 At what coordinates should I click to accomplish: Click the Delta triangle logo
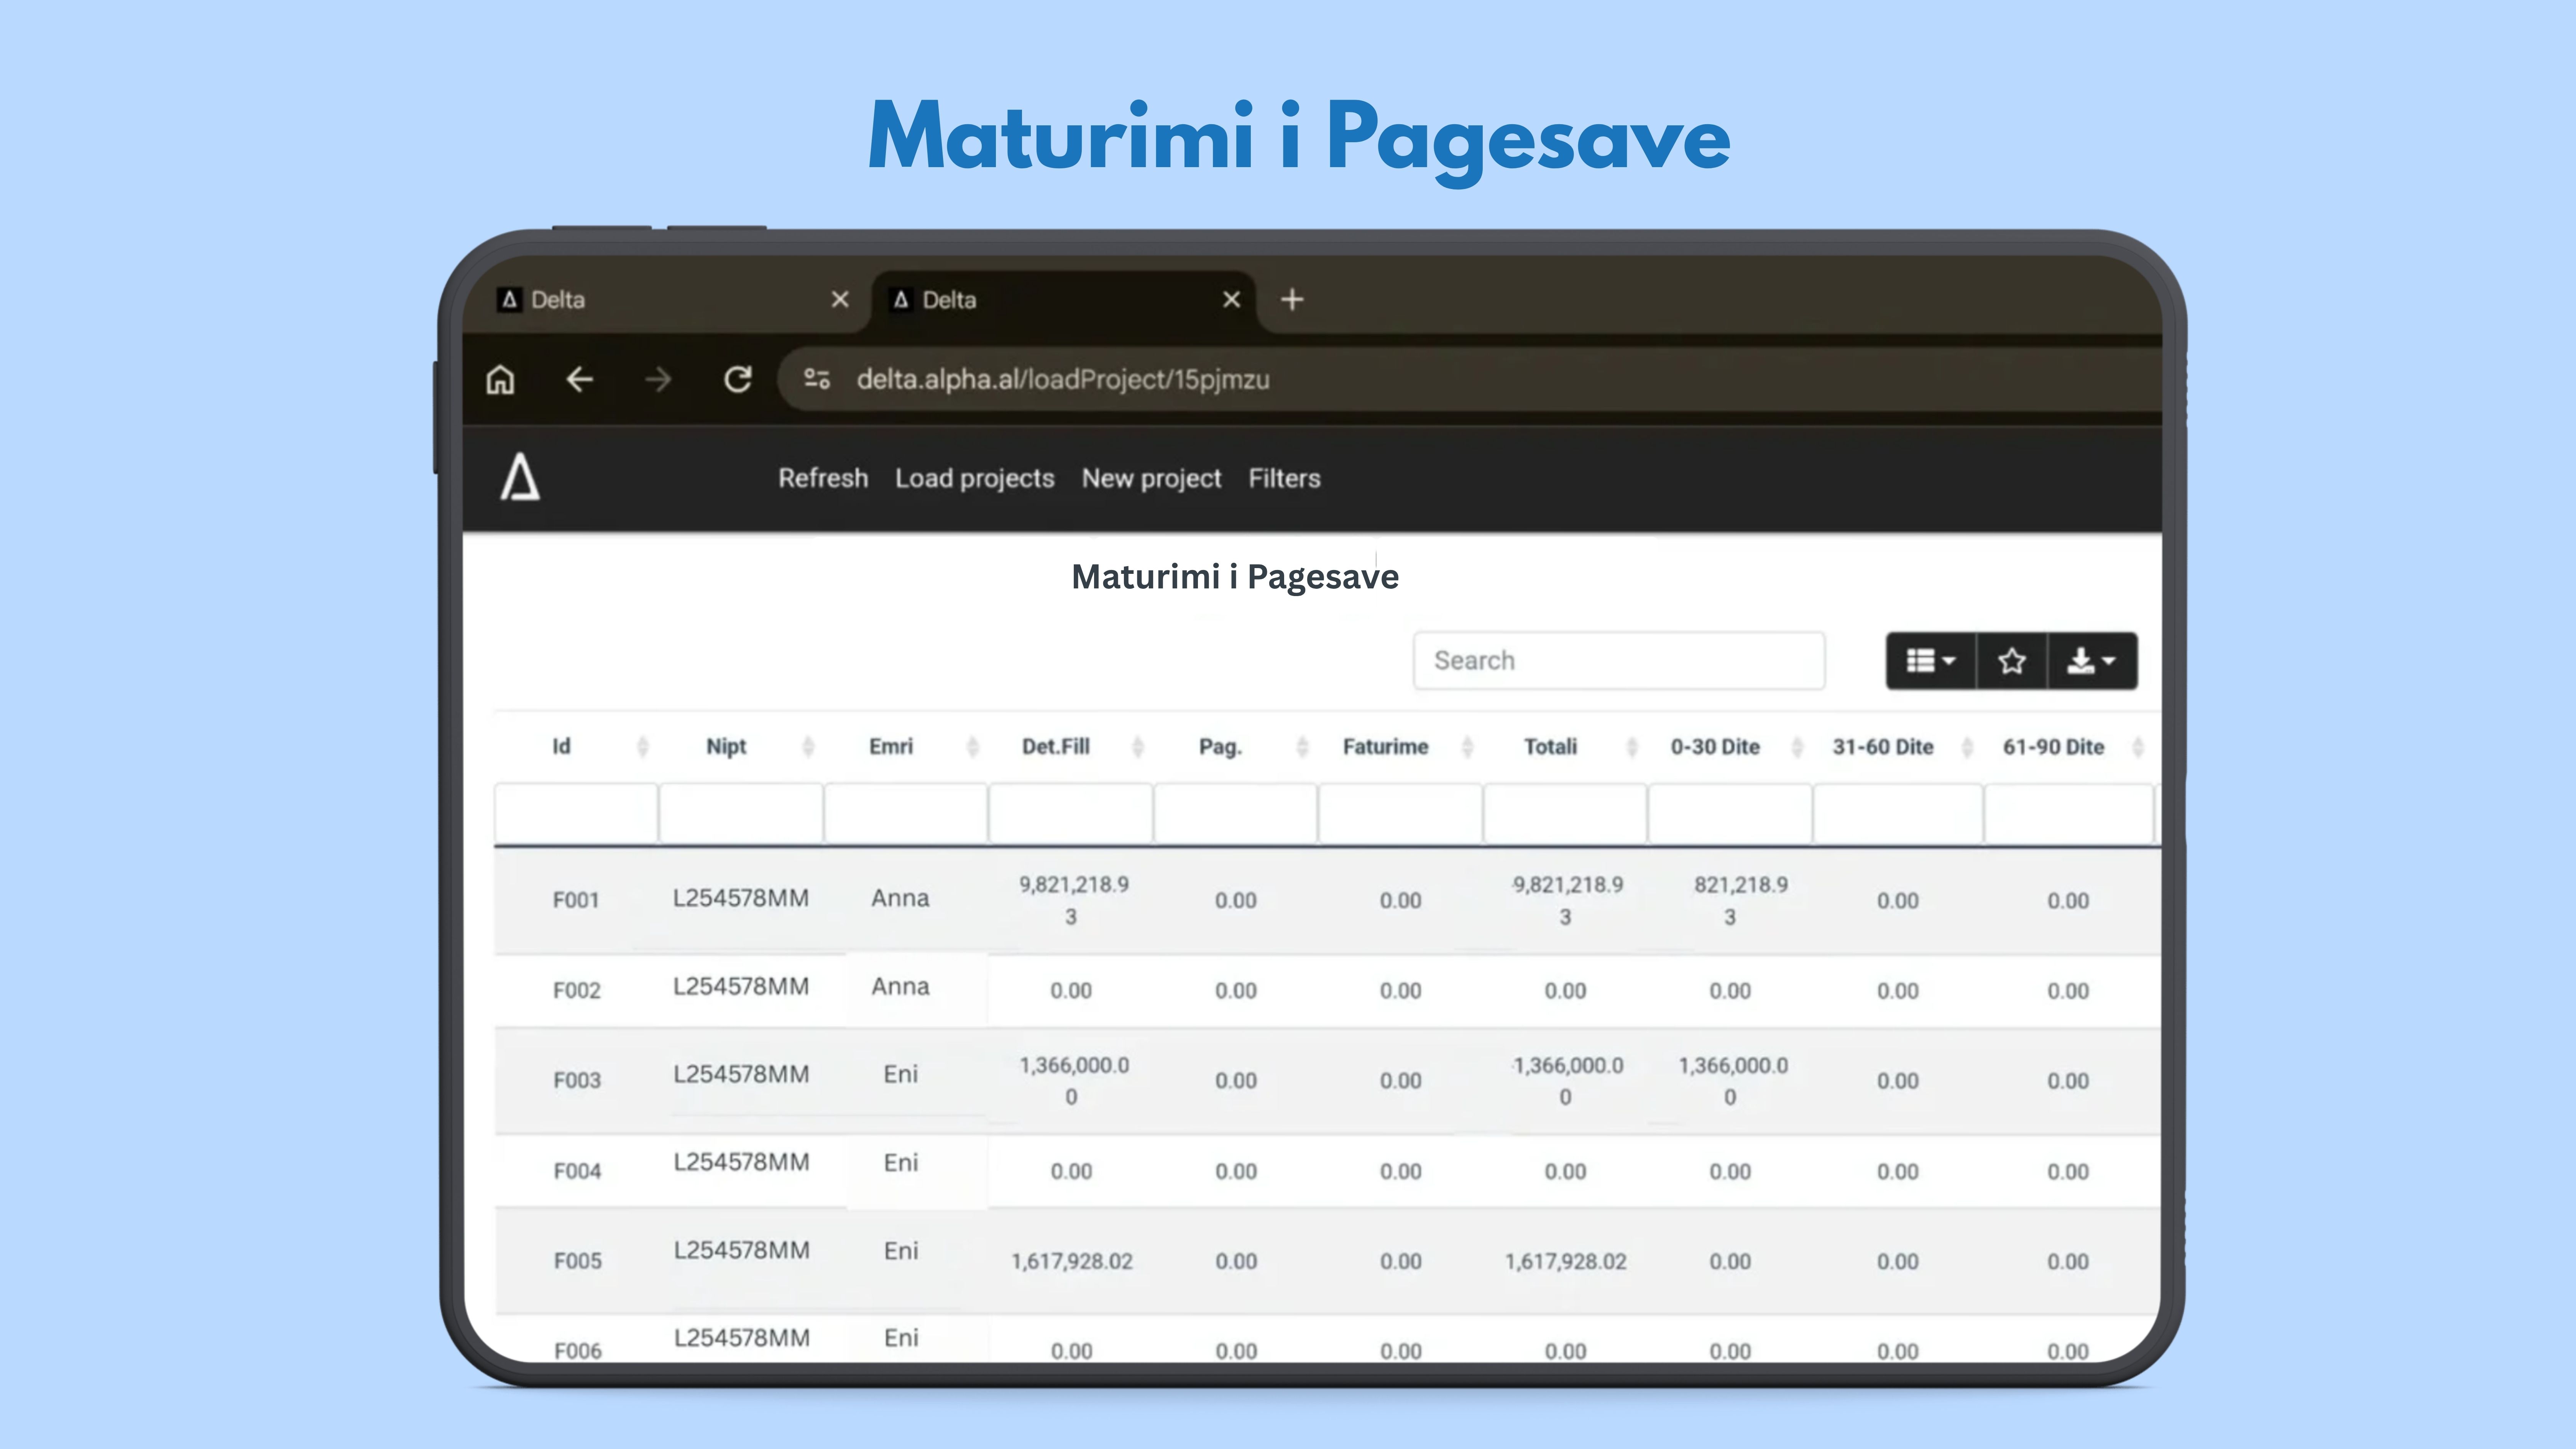tap(520, 477)
